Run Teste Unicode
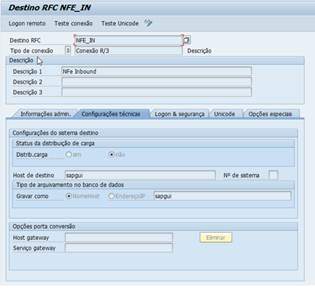 120,23
